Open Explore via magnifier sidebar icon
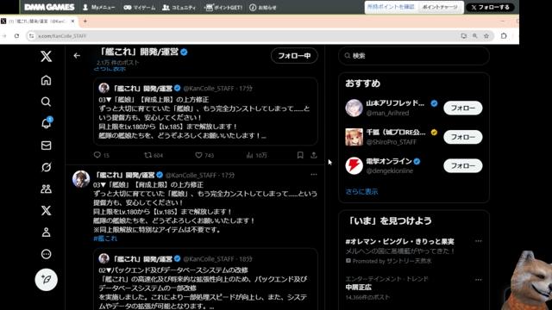552x310 pixels. click(x=46, y=102)
